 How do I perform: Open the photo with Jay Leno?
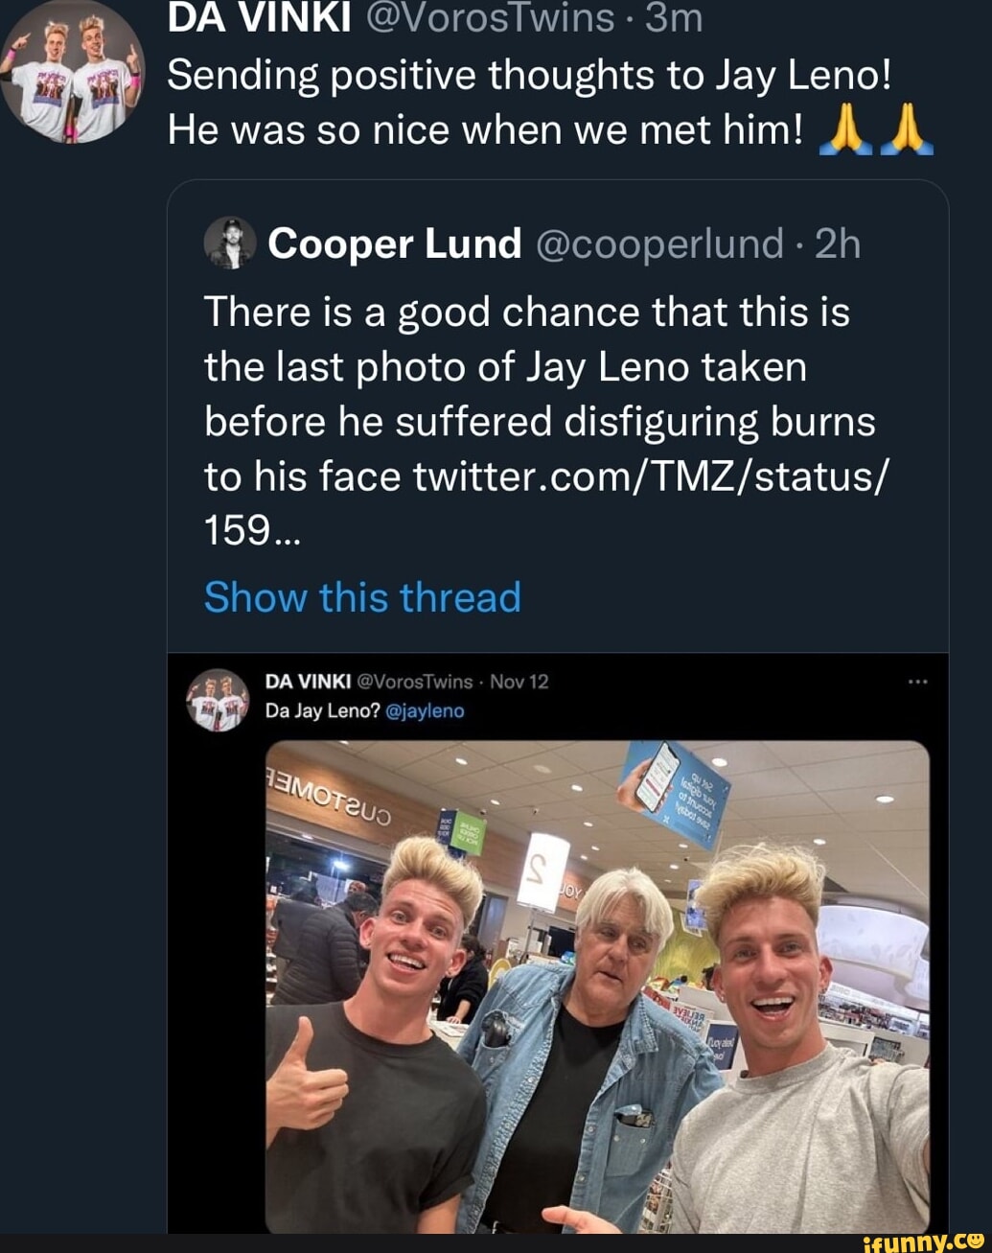click(x=596, y=986)
